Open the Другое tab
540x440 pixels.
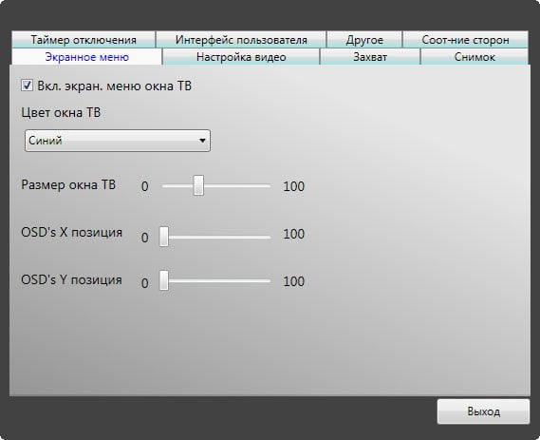[364, 40]
